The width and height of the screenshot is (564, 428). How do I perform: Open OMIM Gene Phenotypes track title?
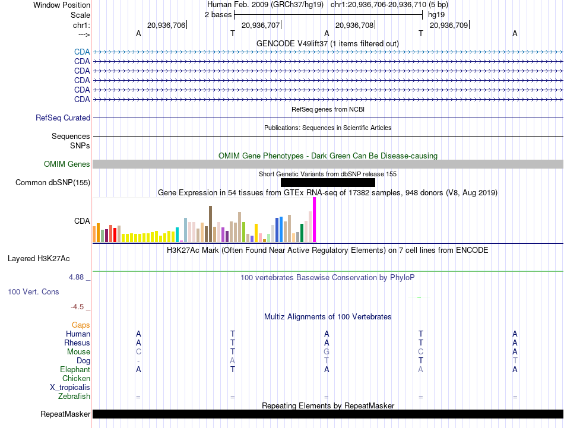pos(328,156)
